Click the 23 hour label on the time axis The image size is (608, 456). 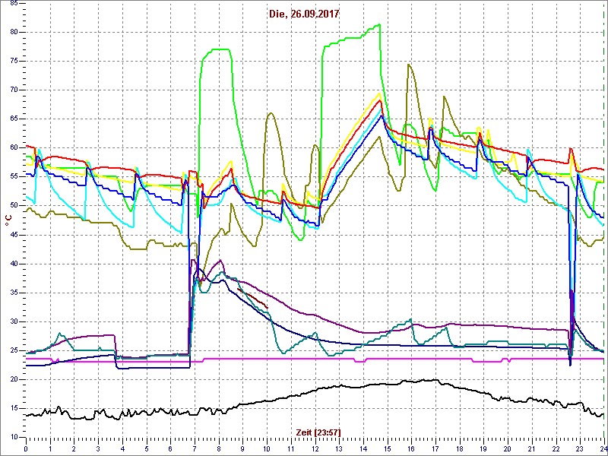[580, 449]
